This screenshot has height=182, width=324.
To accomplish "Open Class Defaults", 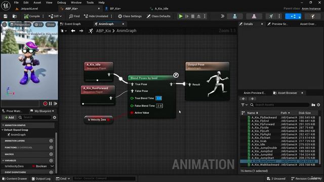I will click(158, 16).
